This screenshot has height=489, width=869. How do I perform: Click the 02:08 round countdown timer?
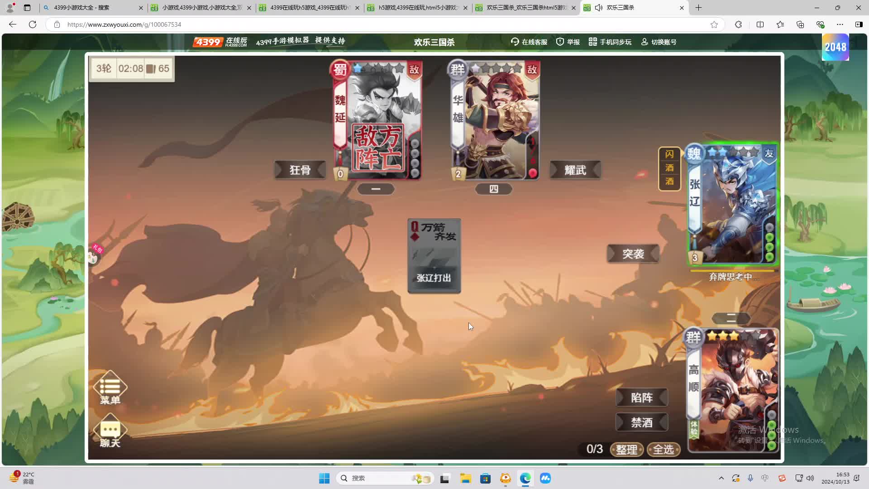(130, 69)
